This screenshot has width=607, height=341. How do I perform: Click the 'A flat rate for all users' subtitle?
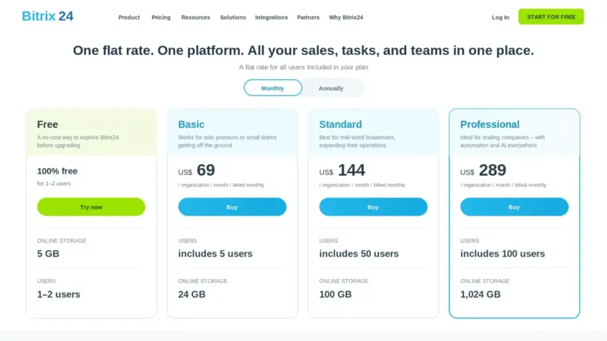(x=303, y=67)
